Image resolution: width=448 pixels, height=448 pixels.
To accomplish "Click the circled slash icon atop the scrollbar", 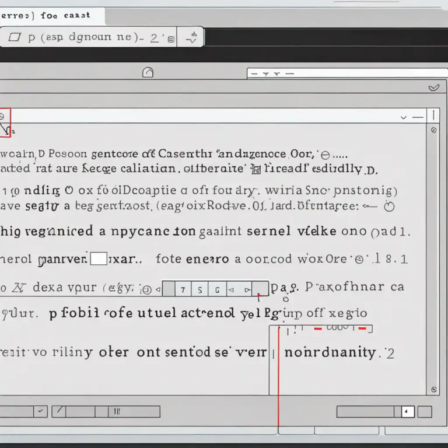I will point(434,130).
